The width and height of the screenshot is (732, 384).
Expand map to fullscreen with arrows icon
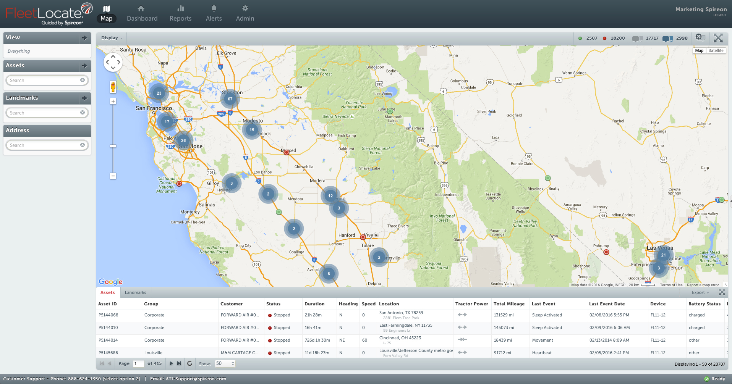718,38
